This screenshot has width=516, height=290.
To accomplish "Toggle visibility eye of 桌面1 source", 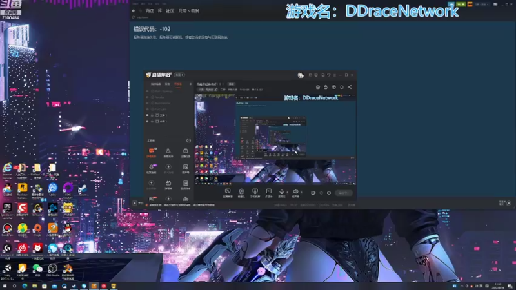I will click(147, 121).
